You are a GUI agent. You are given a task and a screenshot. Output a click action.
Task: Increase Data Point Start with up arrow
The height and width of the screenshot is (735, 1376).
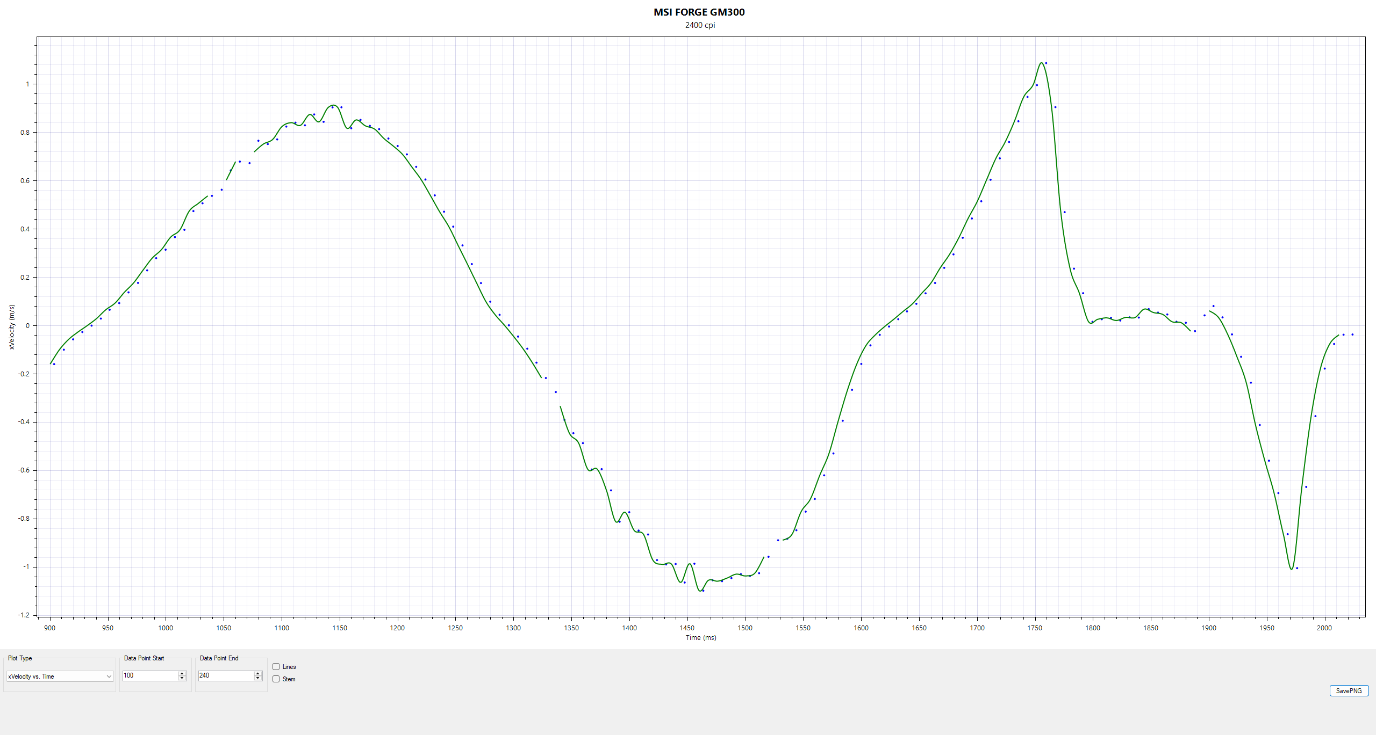182,673
